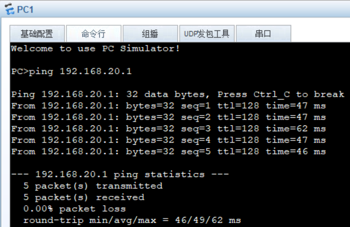Screen dimensions: 350x227
Task: Click the PC1 window title icon
Action: [x=9, y=10]
